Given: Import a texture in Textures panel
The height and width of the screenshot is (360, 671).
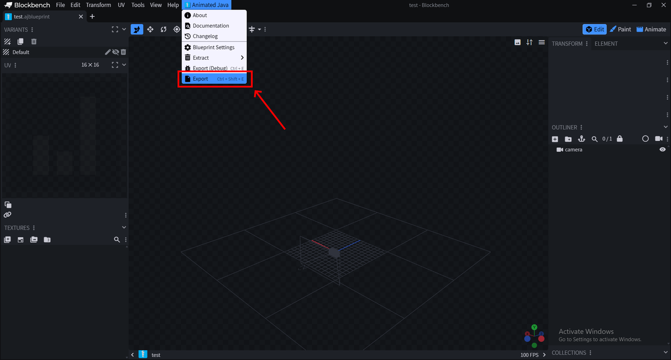Looking at the screenshot, I should click(20, 240).
